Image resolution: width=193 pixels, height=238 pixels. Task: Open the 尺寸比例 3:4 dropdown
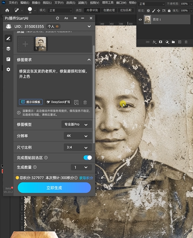point(78,147)
